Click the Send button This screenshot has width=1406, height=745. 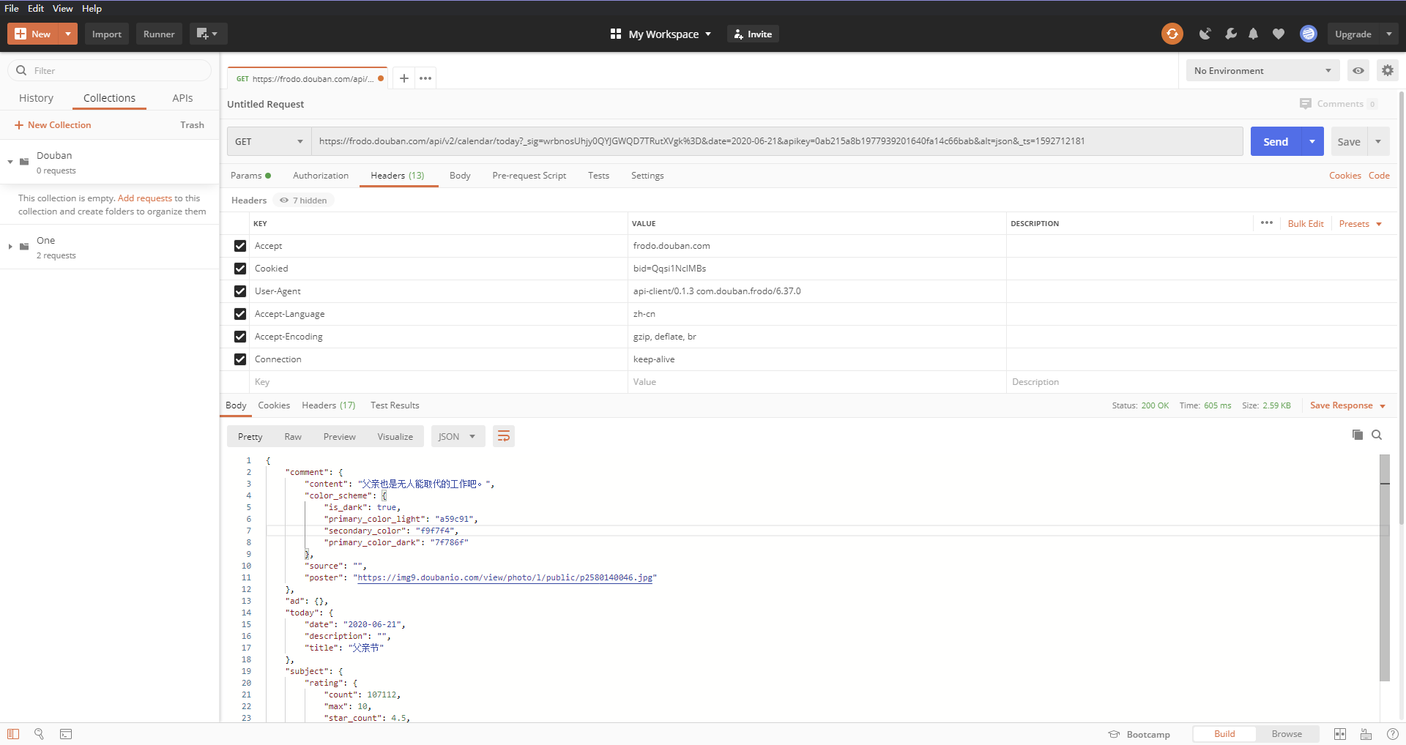[1276, 141]
